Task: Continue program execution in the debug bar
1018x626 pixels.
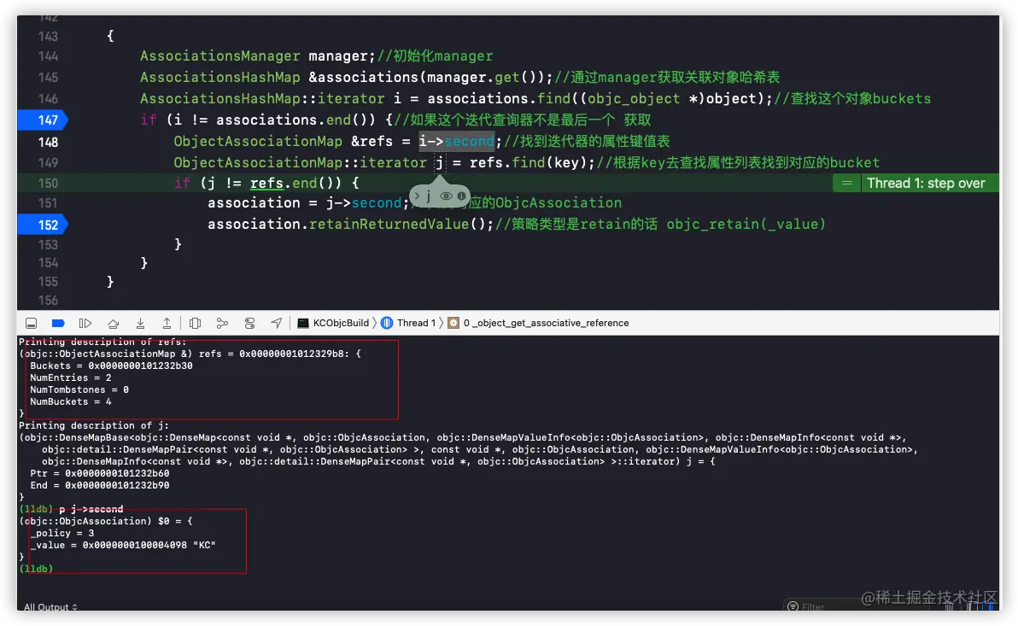Action: (85, 323)
